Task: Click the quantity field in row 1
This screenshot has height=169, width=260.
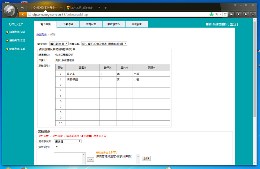Action: coord(108,74)
